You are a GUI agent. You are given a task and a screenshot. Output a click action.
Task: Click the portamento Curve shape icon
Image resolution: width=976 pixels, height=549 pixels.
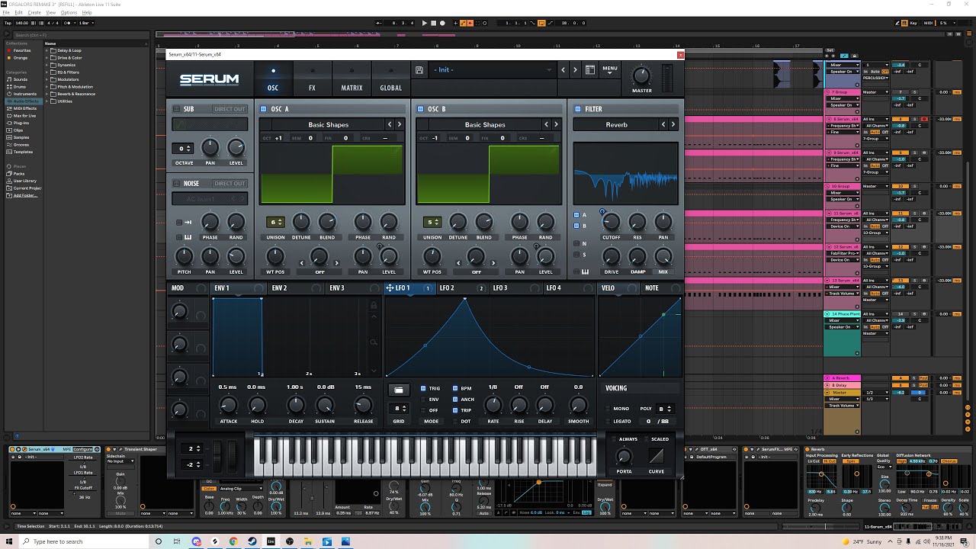657,456
